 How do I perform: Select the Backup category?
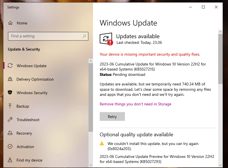[46, 106]
